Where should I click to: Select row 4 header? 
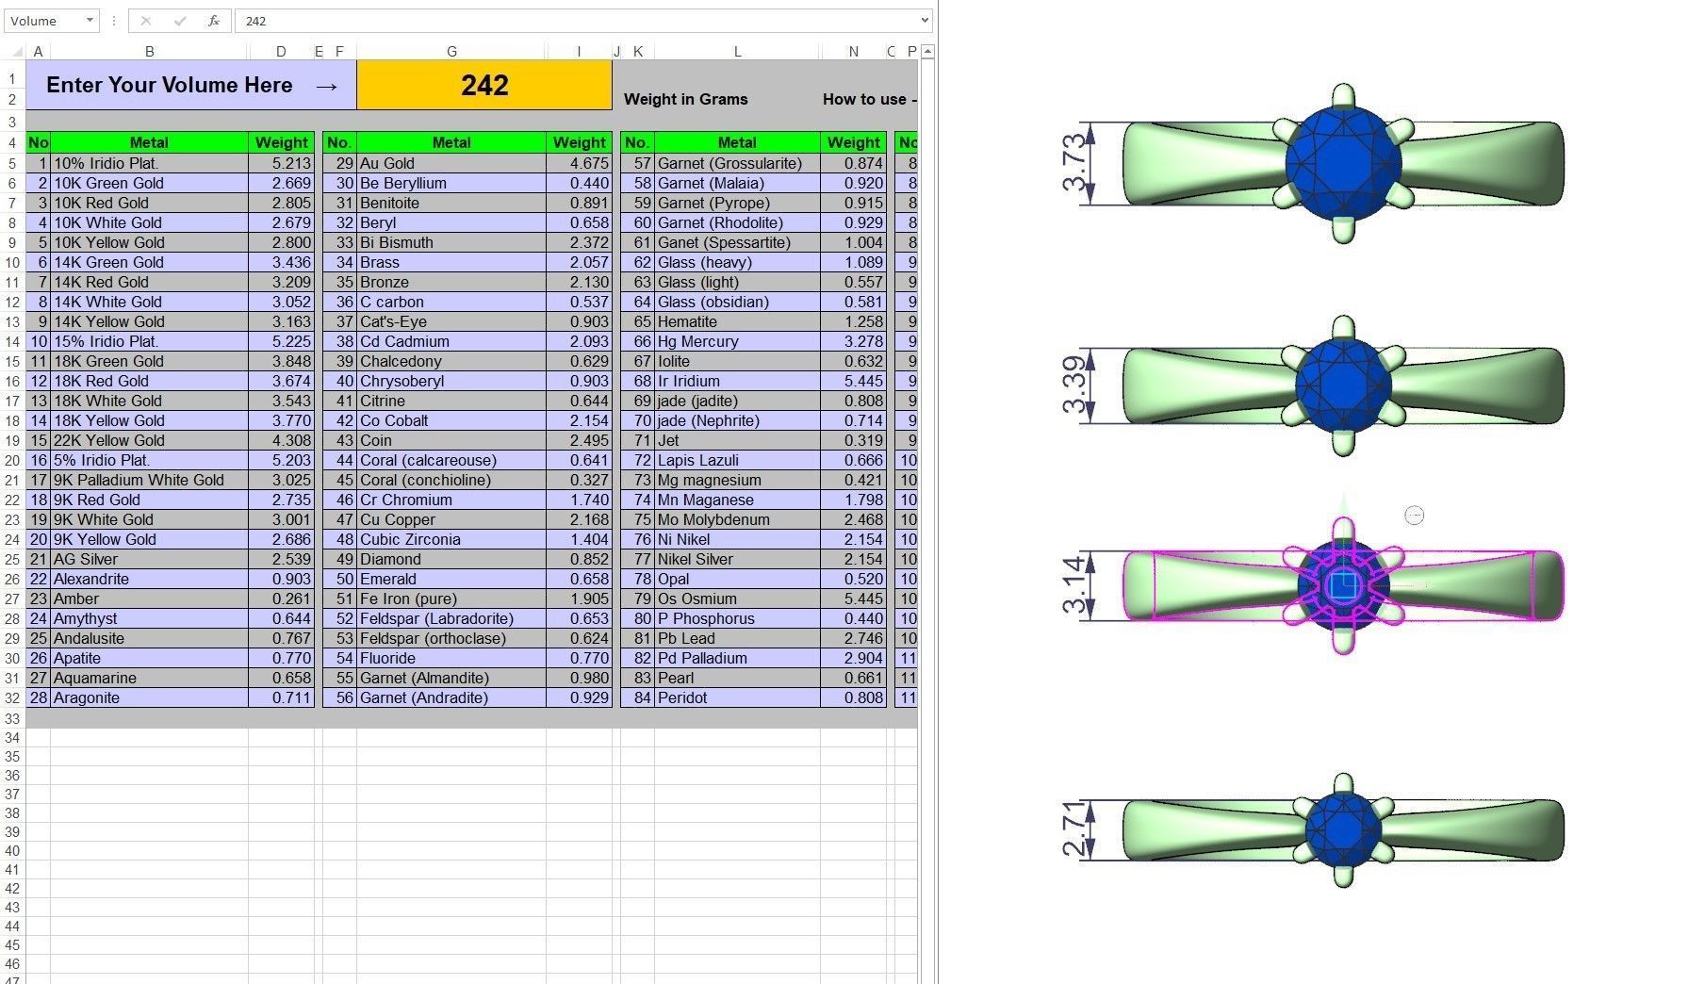[x=12, y=142]
